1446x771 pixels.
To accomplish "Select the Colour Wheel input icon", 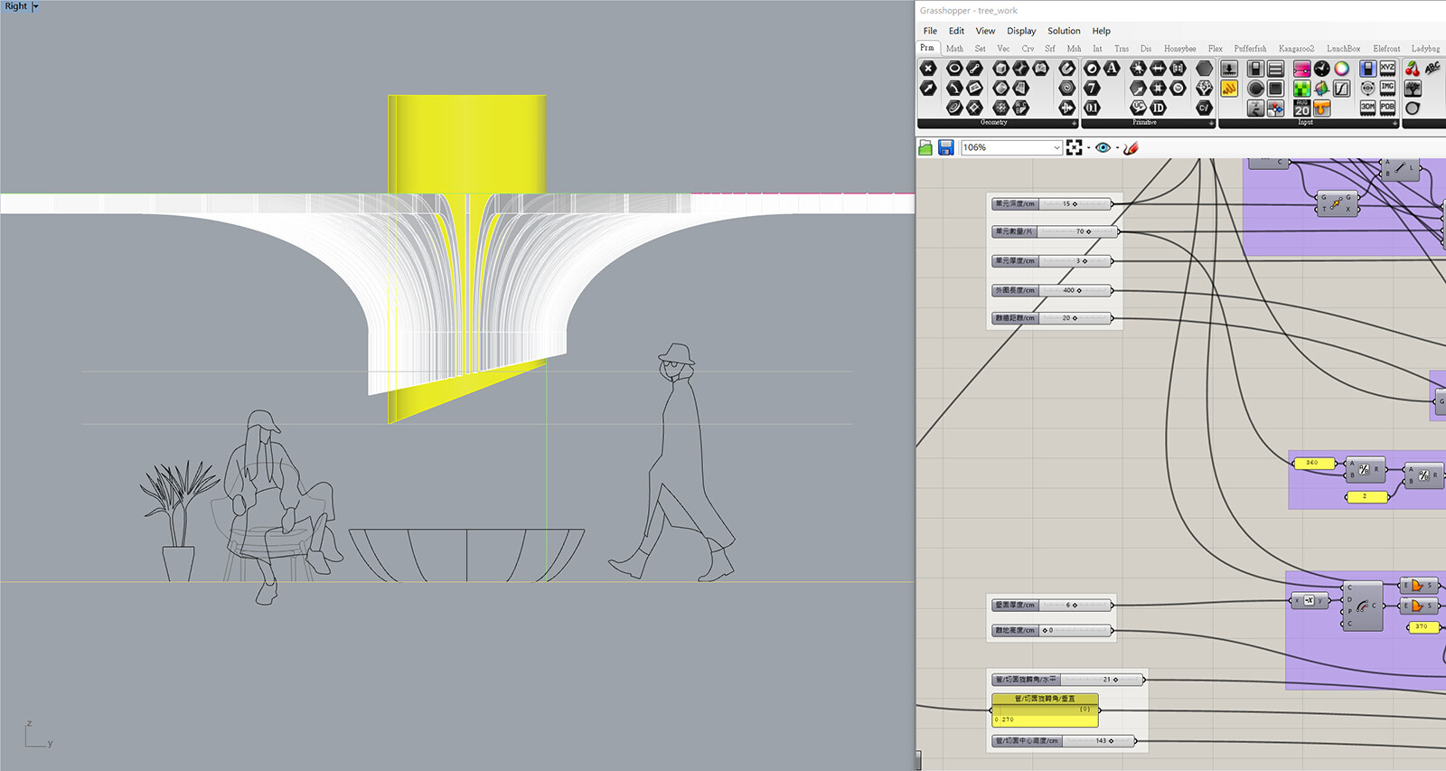I will click(x=1341, y=68).
